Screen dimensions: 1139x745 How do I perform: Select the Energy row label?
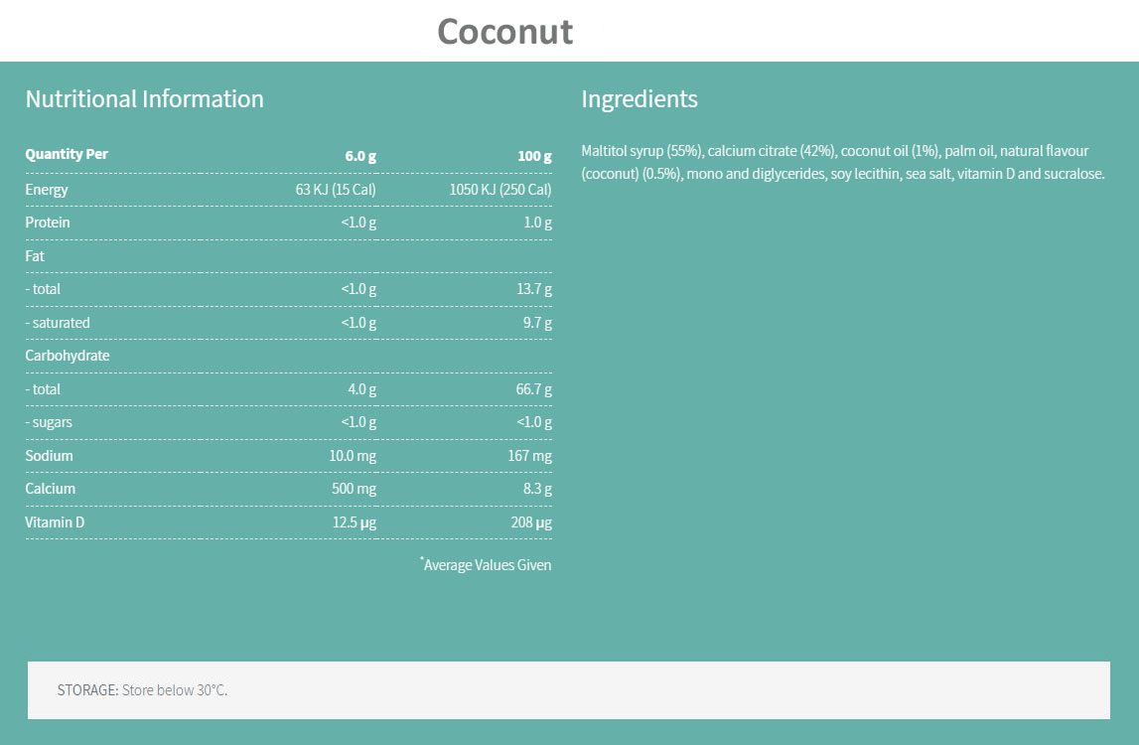tap(47, 190)
